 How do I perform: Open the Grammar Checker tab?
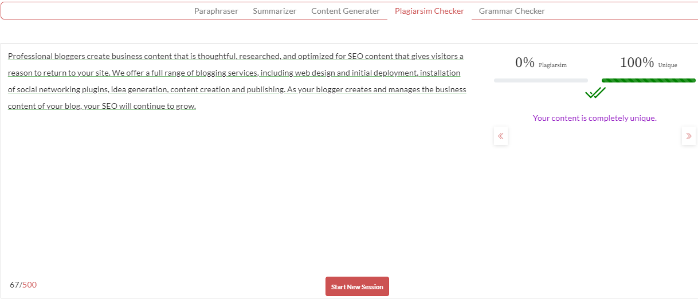(x=512, y=11)
